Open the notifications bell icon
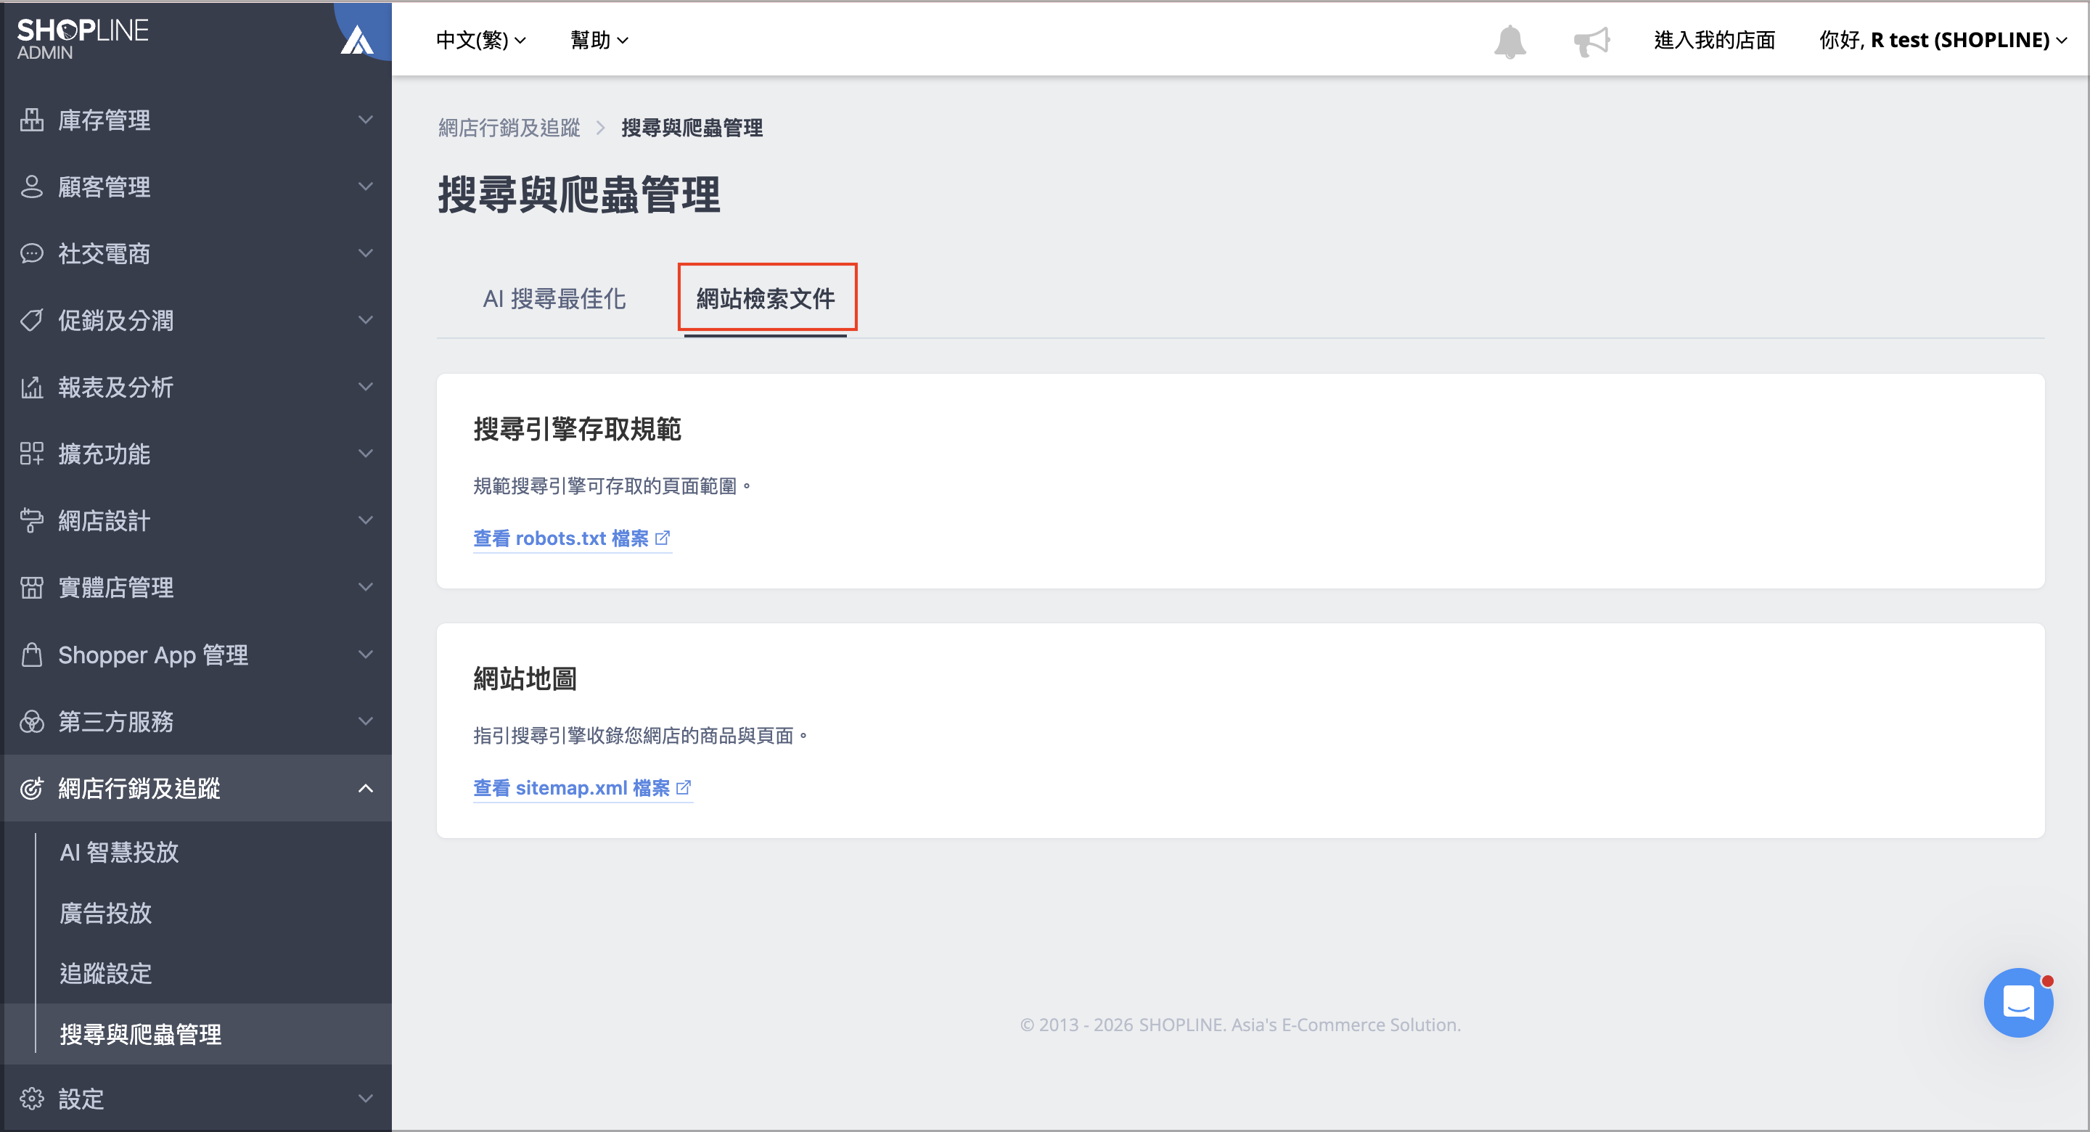 [x=1510, y=41]
